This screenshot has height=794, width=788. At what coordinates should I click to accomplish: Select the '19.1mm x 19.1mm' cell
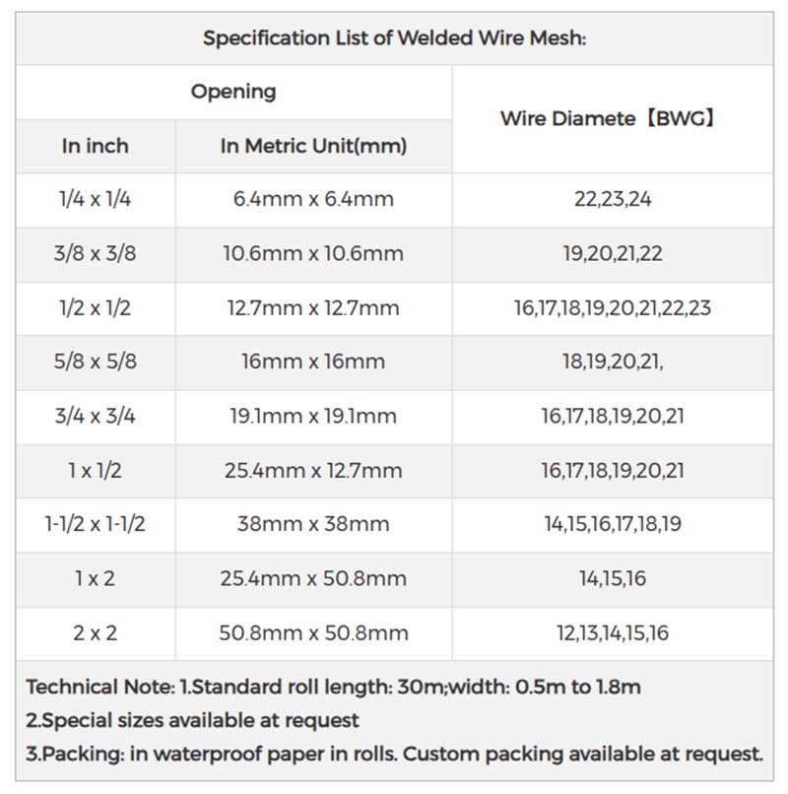(x=313, y=416)
